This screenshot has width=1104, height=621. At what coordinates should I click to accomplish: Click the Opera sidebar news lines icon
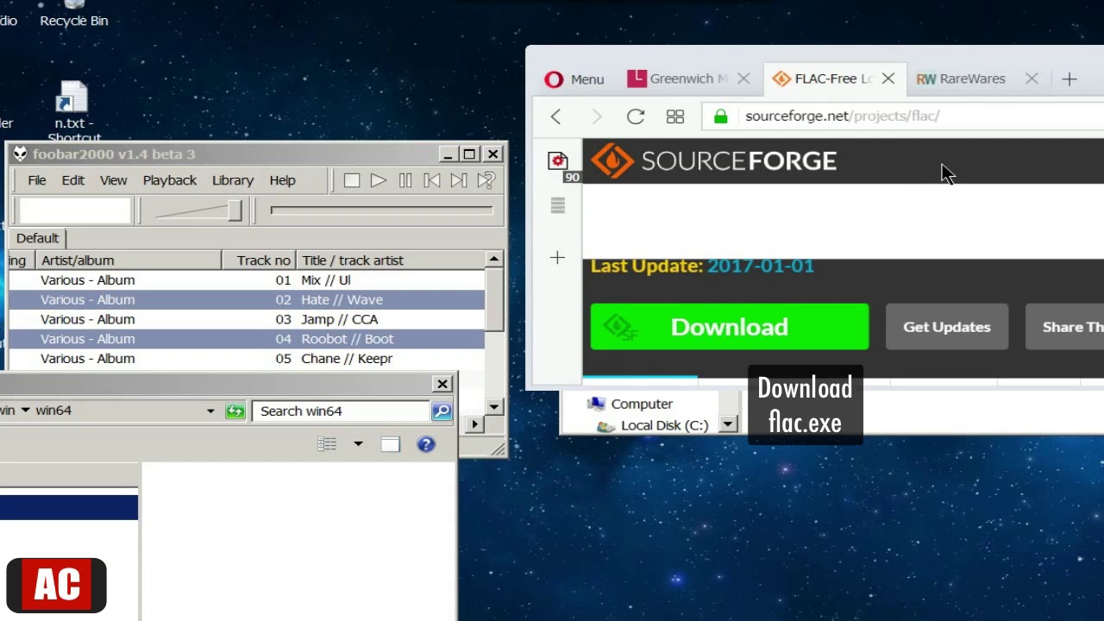pos(557,205)
